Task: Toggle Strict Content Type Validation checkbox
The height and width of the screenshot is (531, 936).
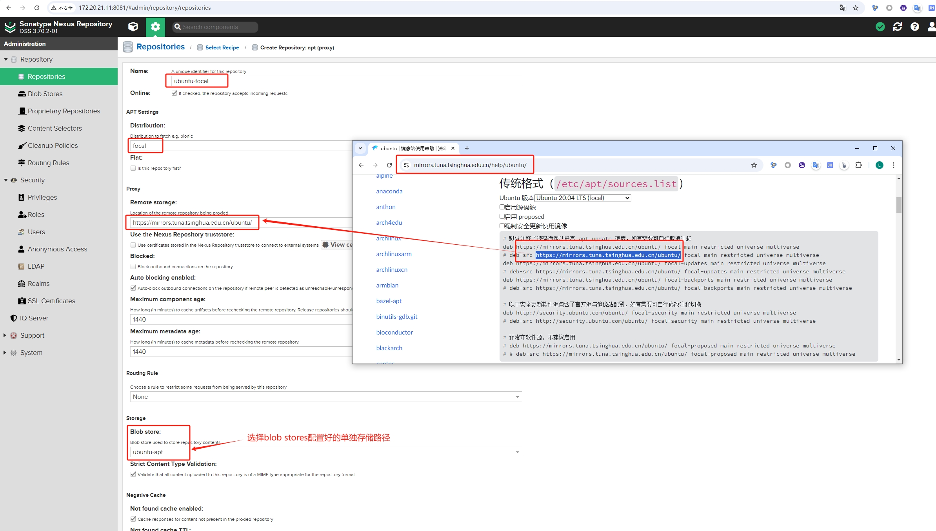Action: point(133,475)
